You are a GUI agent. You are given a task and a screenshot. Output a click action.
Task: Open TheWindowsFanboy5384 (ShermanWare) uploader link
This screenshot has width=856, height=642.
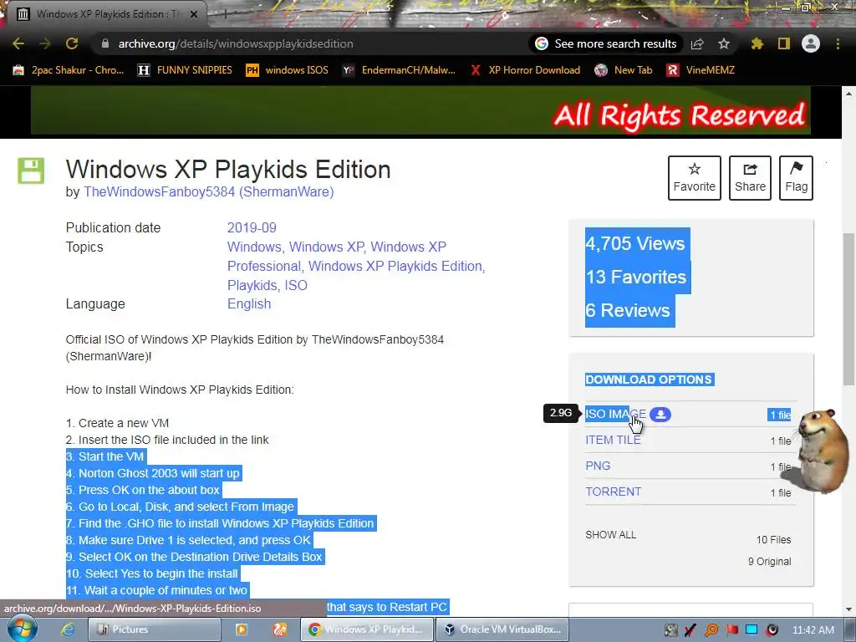[208, 192]
